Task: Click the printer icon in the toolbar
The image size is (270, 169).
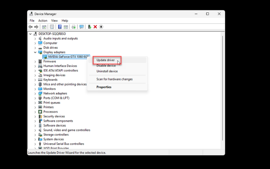Action: click(74, 27)
